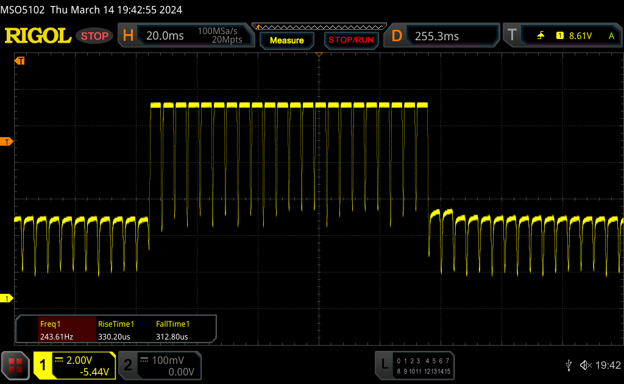
Task: Toggle the trigger mode A indicator
Action: point(611,36)
